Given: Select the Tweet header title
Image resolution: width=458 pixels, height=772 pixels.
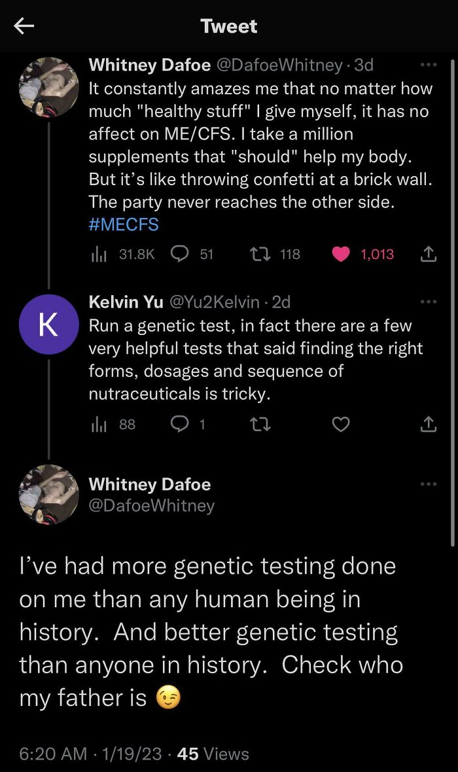Looking at the screenshot, I should [228, 26].
